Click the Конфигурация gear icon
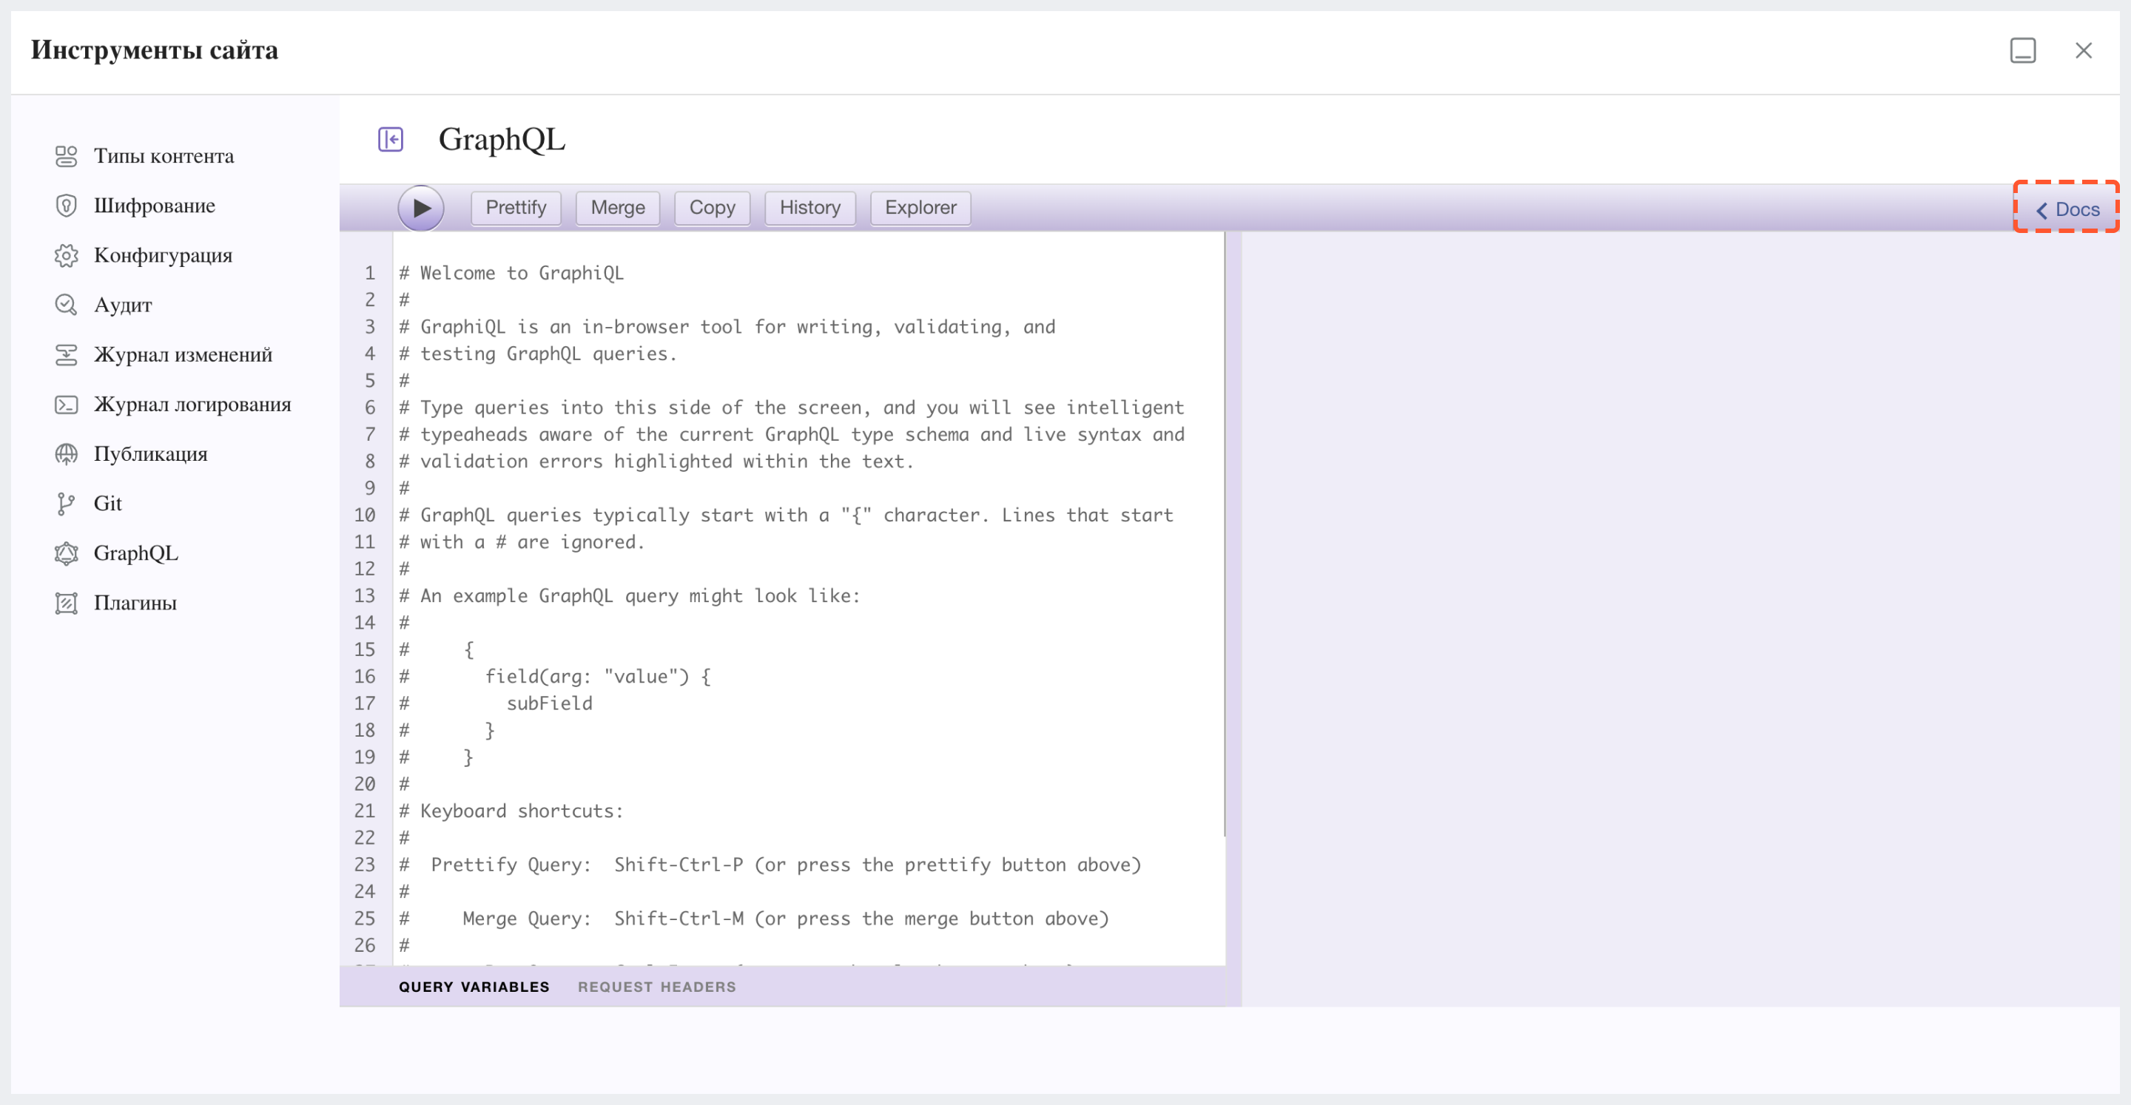This screenshot has height=1105, width=2131. pyautogui.click(x=66, y=254)
